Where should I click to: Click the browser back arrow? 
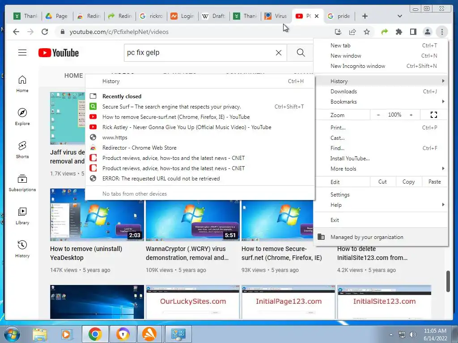coord(16,32)
